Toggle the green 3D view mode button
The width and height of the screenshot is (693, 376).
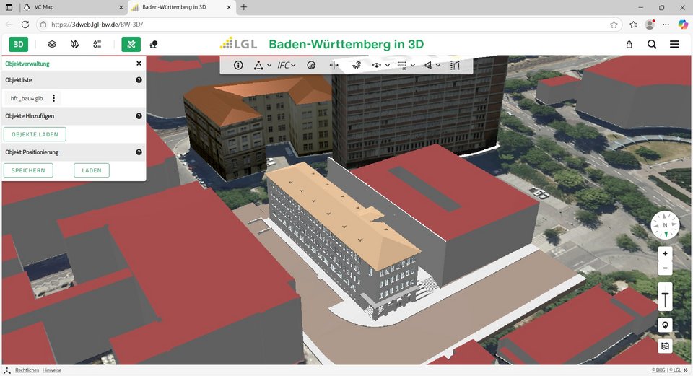coord(18,44)
